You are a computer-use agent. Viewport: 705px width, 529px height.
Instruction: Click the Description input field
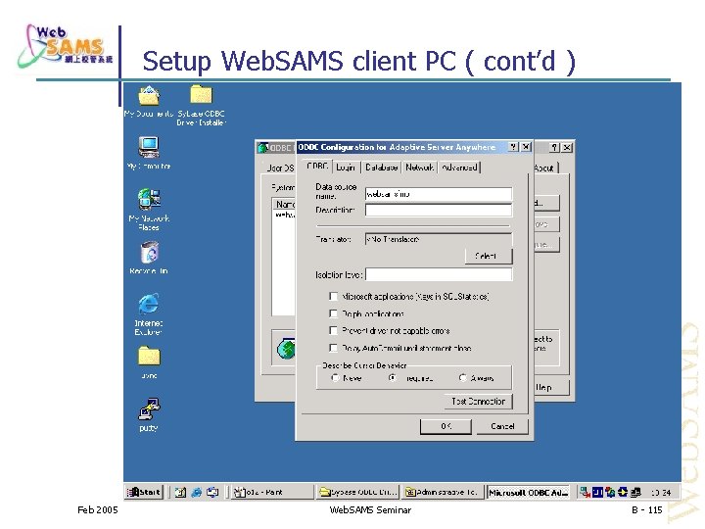coord(439,210)
